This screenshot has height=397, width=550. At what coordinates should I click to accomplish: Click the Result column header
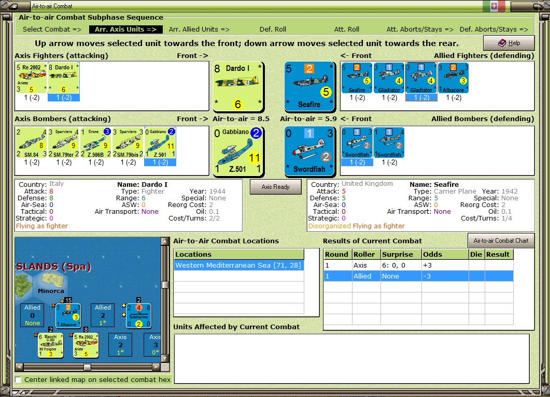[x=499, y=255]
